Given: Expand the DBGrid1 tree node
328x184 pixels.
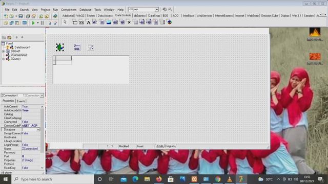Looking at the screenshot, I should 4,51.
